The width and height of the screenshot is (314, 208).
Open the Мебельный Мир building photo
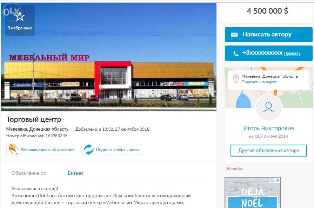(x=109, y=57)
